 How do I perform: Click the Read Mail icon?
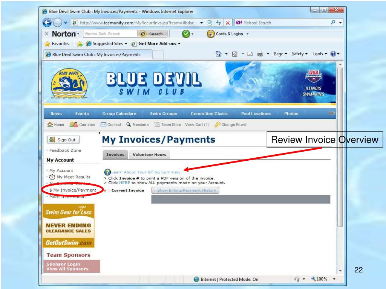250,53
